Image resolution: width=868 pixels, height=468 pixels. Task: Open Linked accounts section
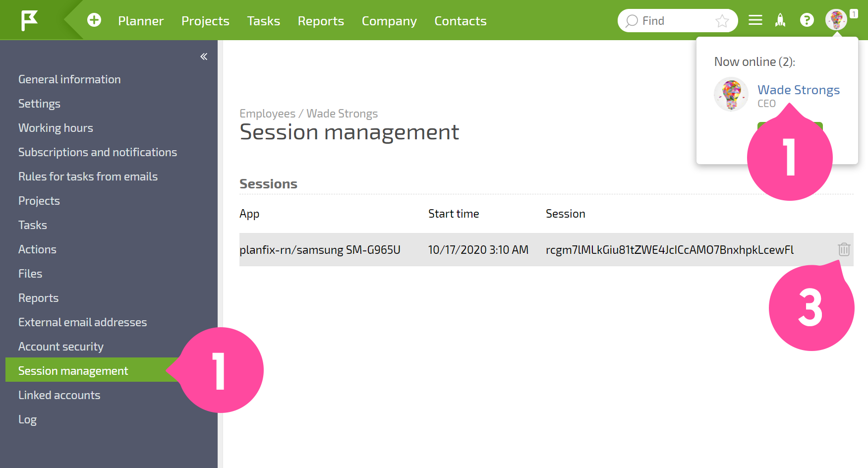pyautogui.click(x=59, y=395)
